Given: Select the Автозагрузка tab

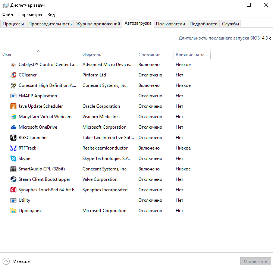Looking at the screenshot, I should (x=138, y=23).
